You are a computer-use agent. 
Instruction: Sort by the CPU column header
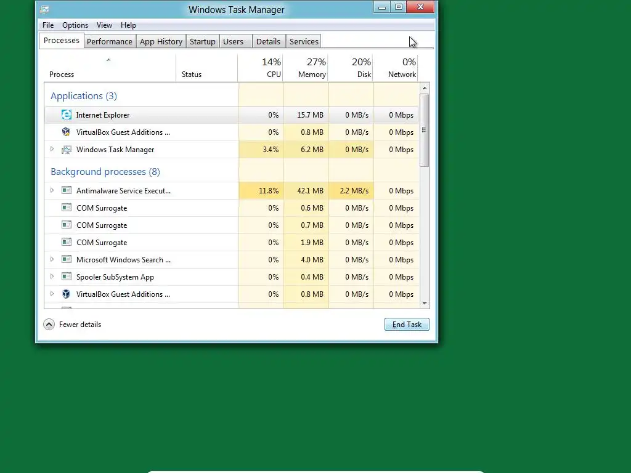click(x=261, y=68)
